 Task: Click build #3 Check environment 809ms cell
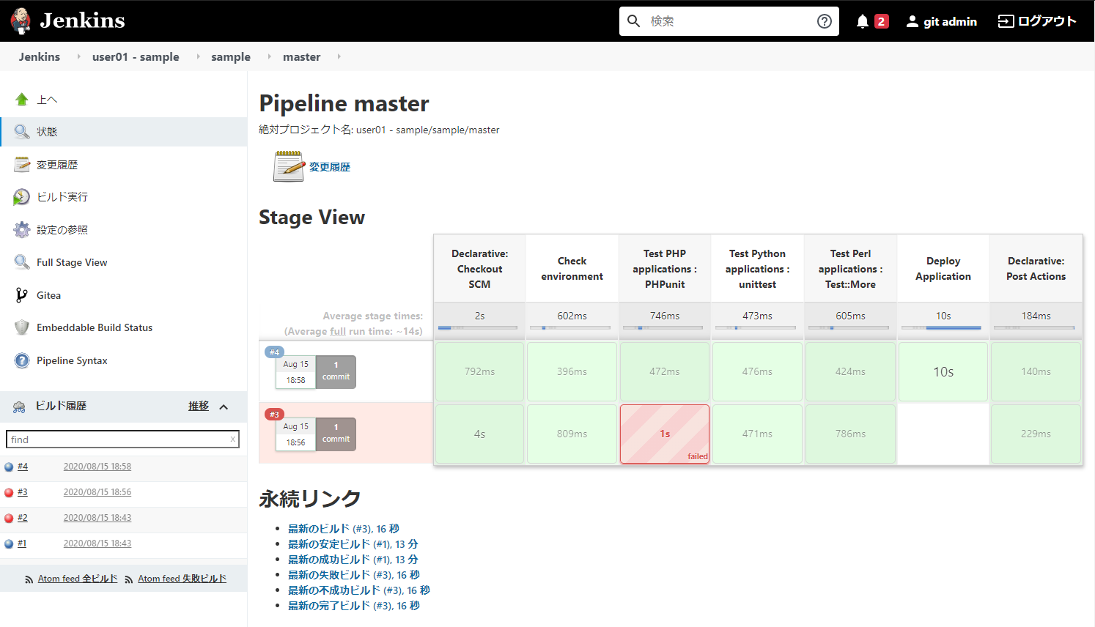pos(572,434)
